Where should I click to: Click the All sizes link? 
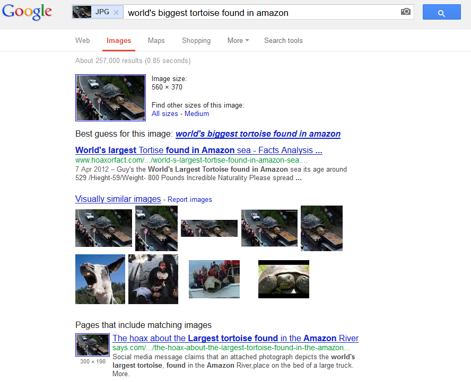click(164, 114)
